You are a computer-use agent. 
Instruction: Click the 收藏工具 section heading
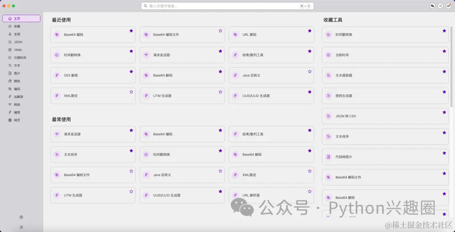(x=333, y=20)
